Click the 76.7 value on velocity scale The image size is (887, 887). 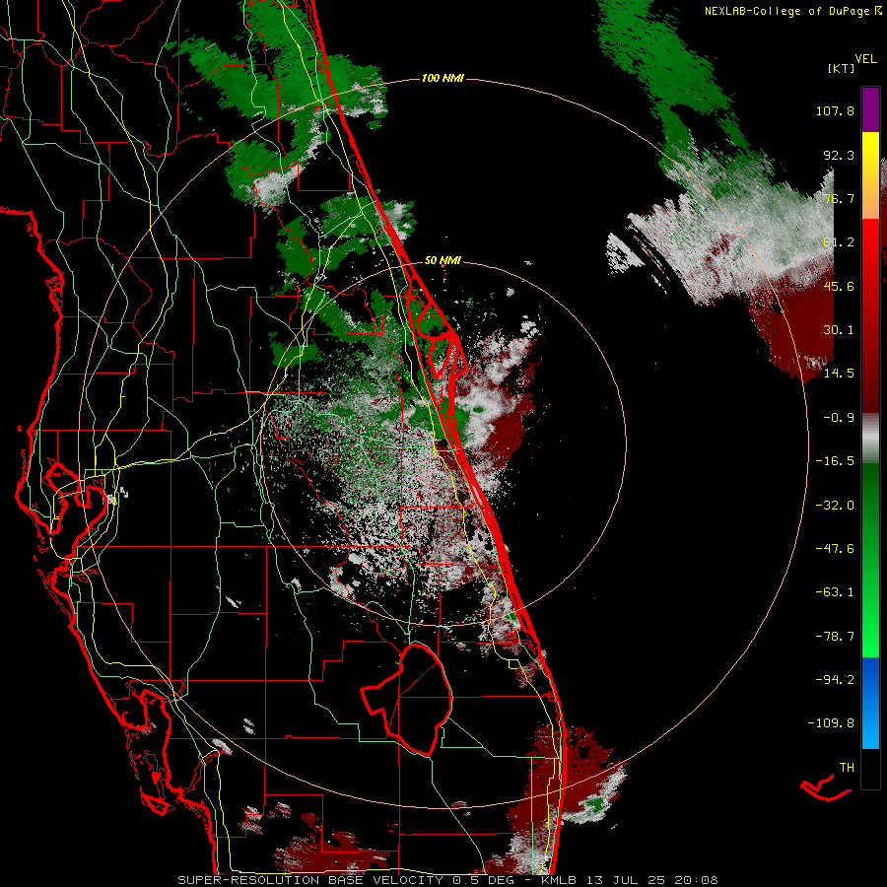point(839,198)
